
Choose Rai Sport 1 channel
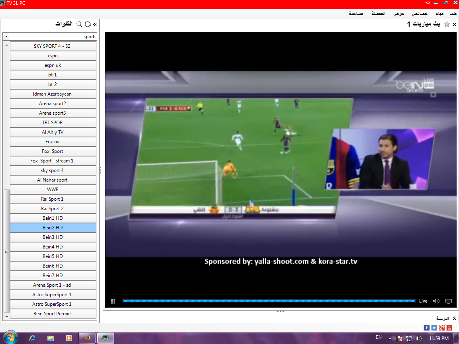coord(53,199)
